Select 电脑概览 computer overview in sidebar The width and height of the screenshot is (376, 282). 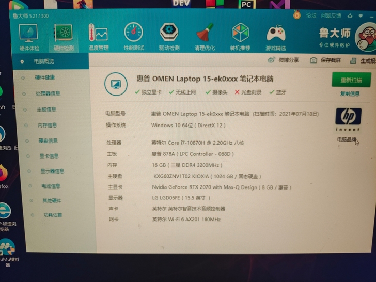(x=51, y=61)
